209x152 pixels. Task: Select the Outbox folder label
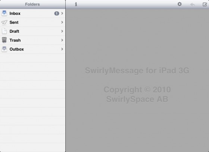click(17, 49)
